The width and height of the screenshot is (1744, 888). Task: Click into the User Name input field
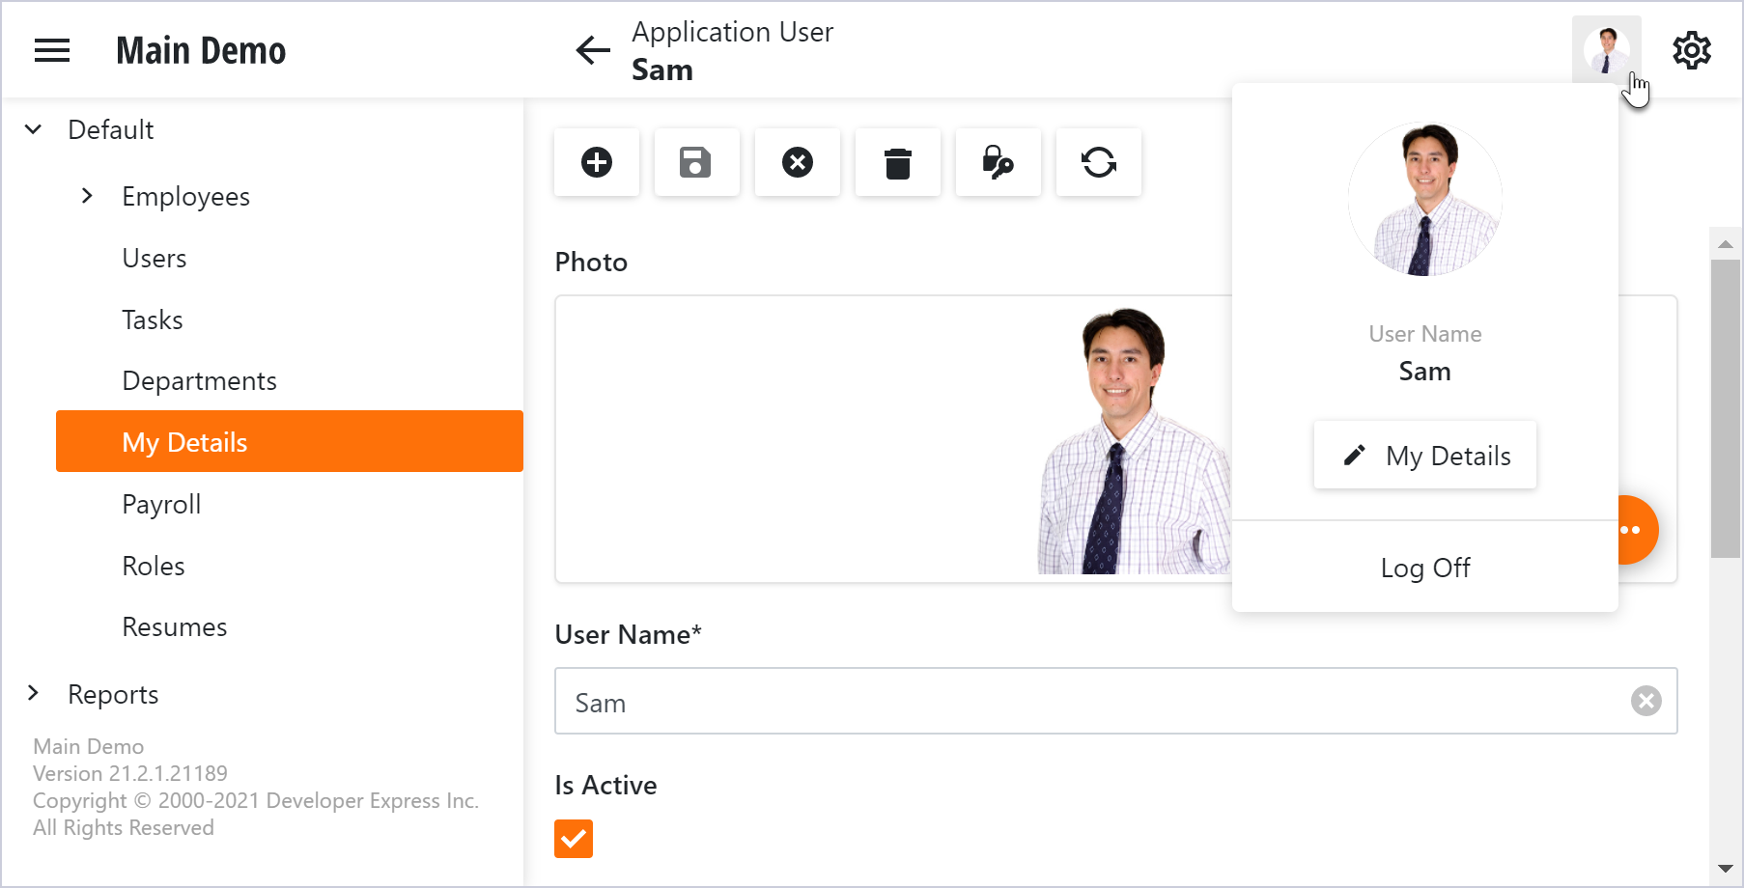(1091, 702)
